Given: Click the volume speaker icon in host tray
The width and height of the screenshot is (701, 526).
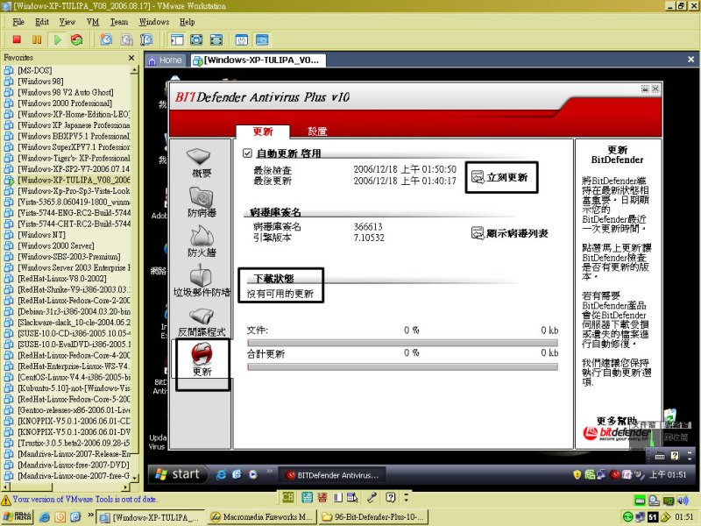Looking at the screenshot, I should click(x=683, y=500).
